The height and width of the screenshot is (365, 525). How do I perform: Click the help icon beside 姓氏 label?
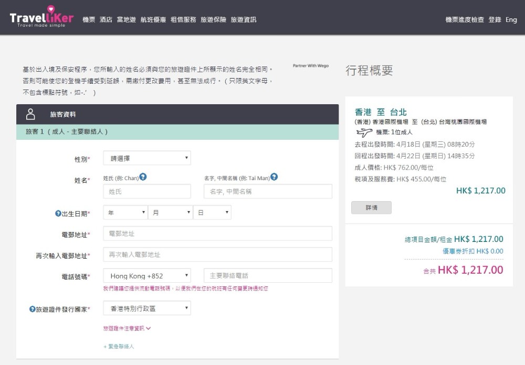pyautogui.click(x=143, y=177)
